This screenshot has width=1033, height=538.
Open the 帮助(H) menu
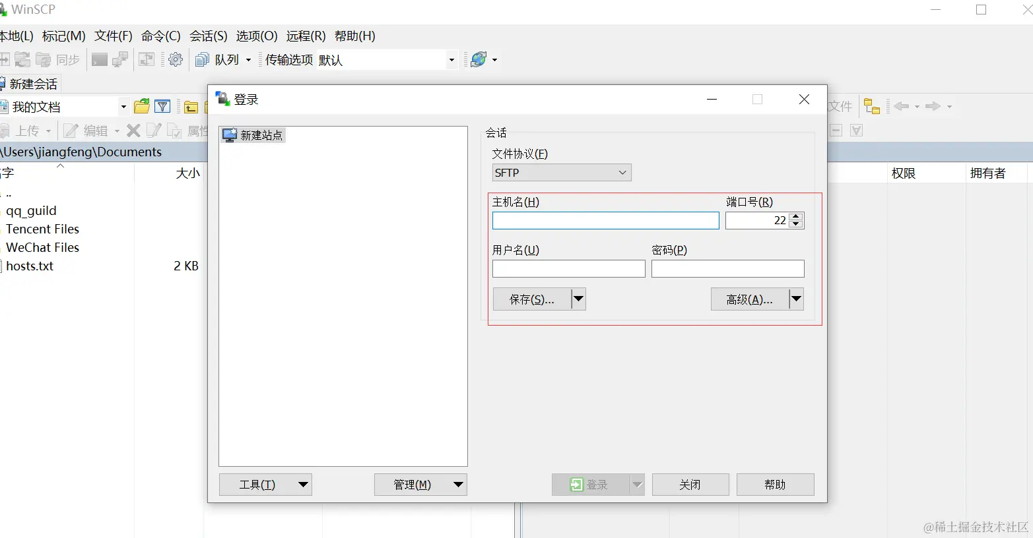click(x=355, y=36)
